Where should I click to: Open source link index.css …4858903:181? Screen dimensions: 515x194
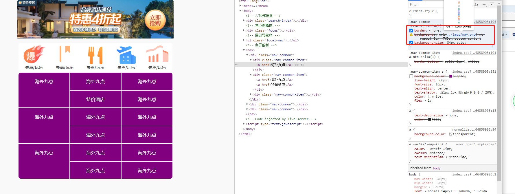pyautogui.click(x=474, y=72)
